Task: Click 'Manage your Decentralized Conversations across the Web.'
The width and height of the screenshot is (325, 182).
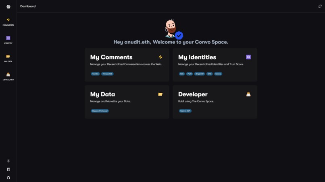Action: (x=126, y=64)
